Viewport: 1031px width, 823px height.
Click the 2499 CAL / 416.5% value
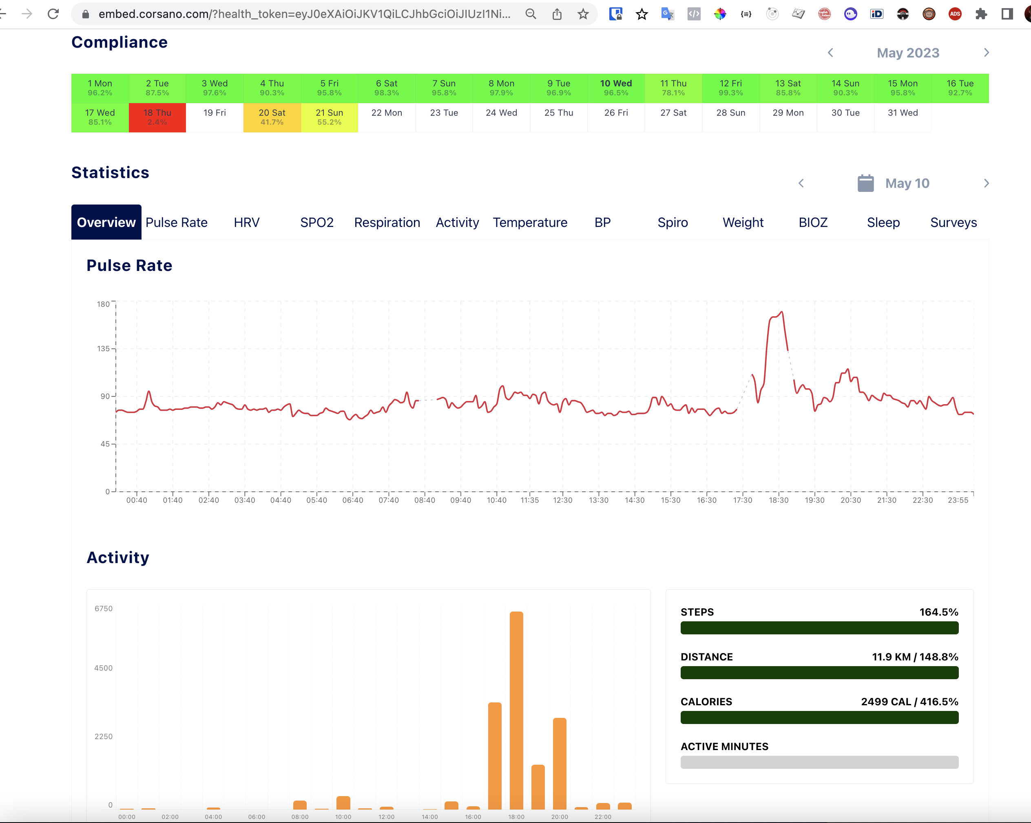[x=909, y=702]
